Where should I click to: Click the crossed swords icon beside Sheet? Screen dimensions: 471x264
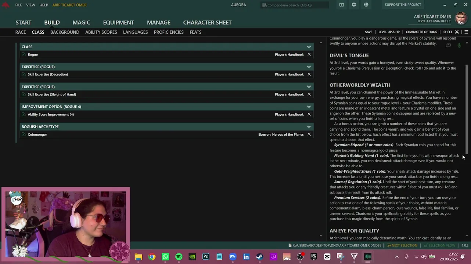457,32
